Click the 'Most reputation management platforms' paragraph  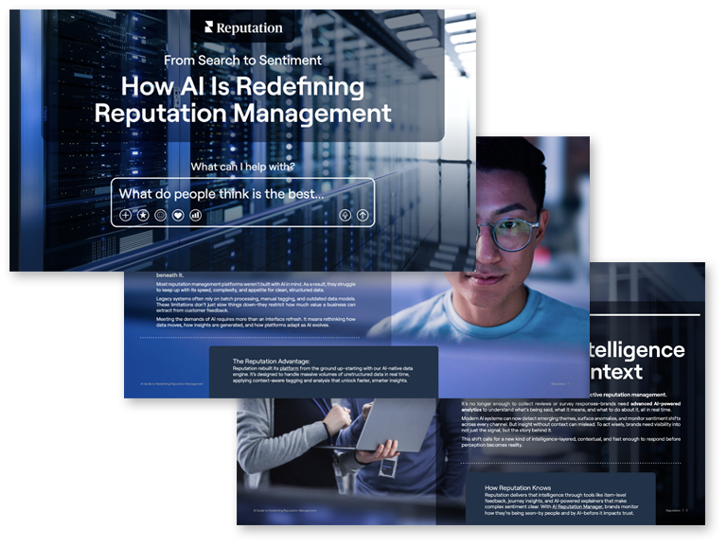[256, 287]
